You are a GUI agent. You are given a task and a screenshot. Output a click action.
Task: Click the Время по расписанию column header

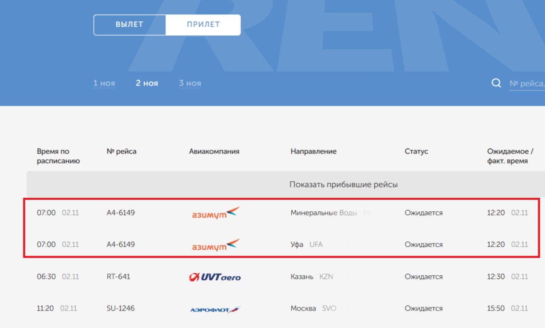click(x=58, y=156)
